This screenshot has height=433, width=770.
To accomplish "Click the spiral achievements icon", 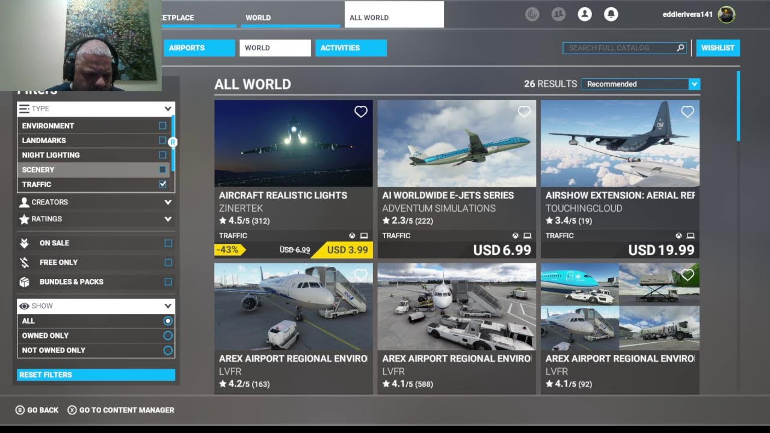I will pyautogui.click(x=532, y=14).
